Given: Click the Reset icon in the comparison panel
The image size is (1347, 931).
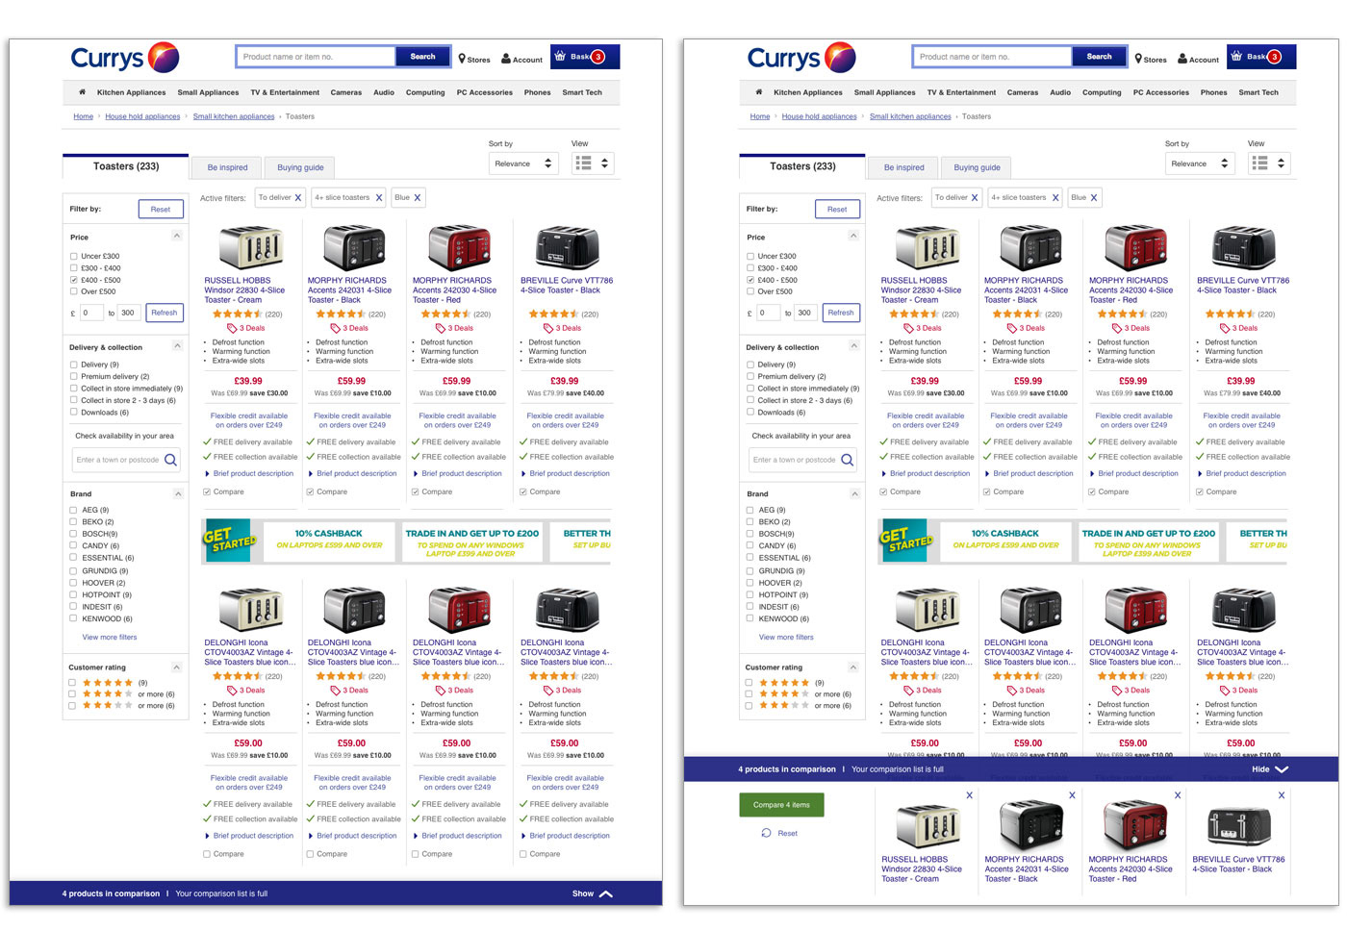Looking at the screenshot, I should [767, 833].
